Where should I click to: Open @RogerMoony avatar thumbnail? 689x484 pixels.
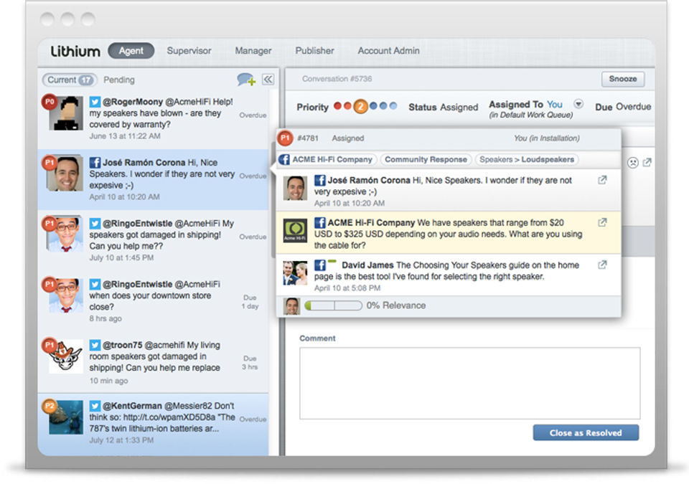(x=66, y=114)
